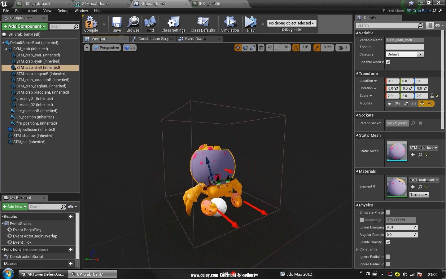Click the camera speed icon
The image size is (446, 279).
tap(341, 48)
